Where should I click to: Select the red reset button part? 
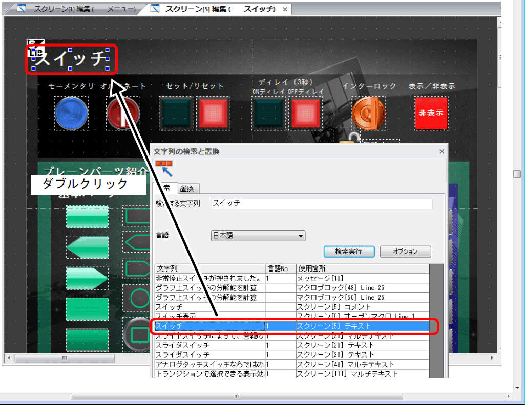[x=214, y=113]
